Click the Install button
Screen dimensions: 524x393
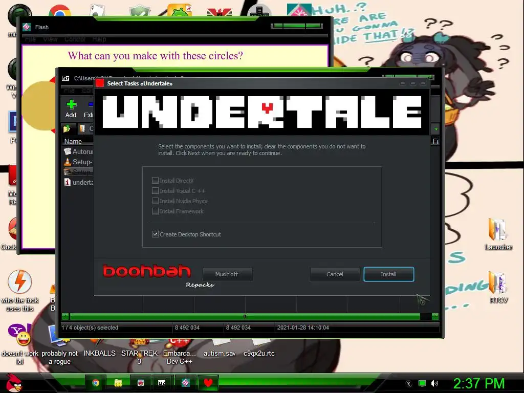389,274
